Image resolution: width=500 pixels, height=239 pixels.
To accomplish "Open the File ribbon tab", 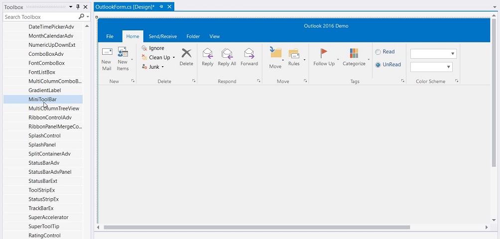I will tap(110, 36).
